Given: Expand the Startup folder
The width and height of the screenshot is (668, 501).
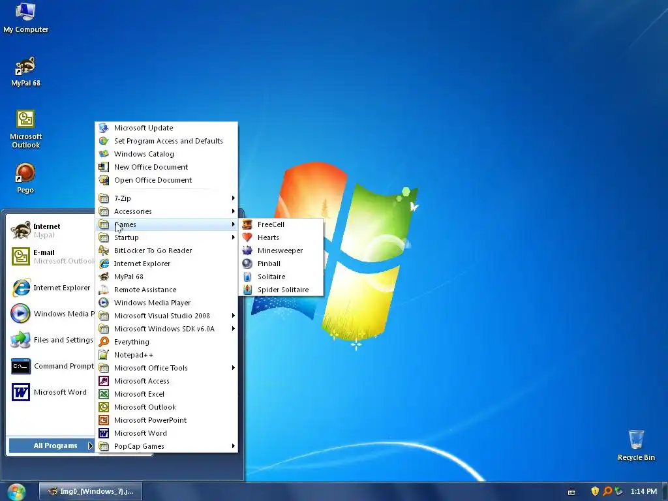Looking at the screenshot, I should (166, 237).
